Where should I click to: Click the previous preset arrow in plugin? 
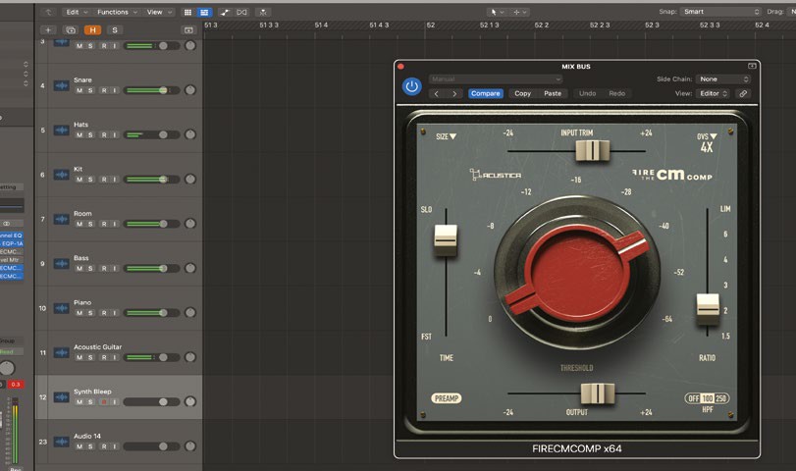coord(436,93)
